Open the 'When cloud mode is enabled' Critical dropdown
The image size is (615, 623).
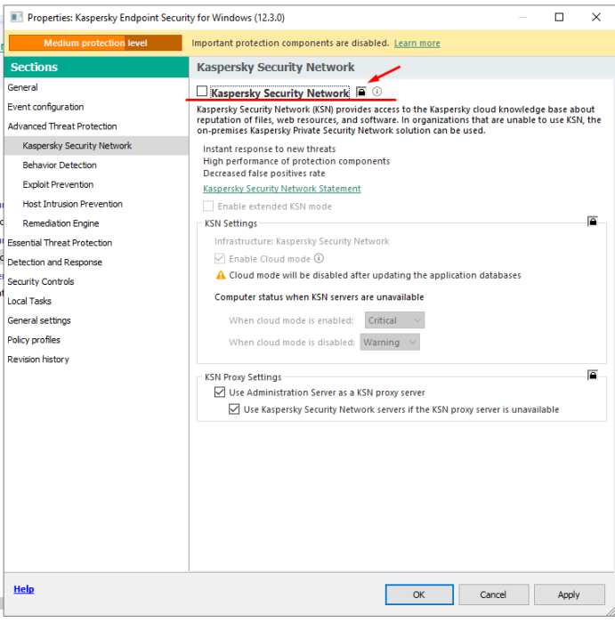[394, 320]
